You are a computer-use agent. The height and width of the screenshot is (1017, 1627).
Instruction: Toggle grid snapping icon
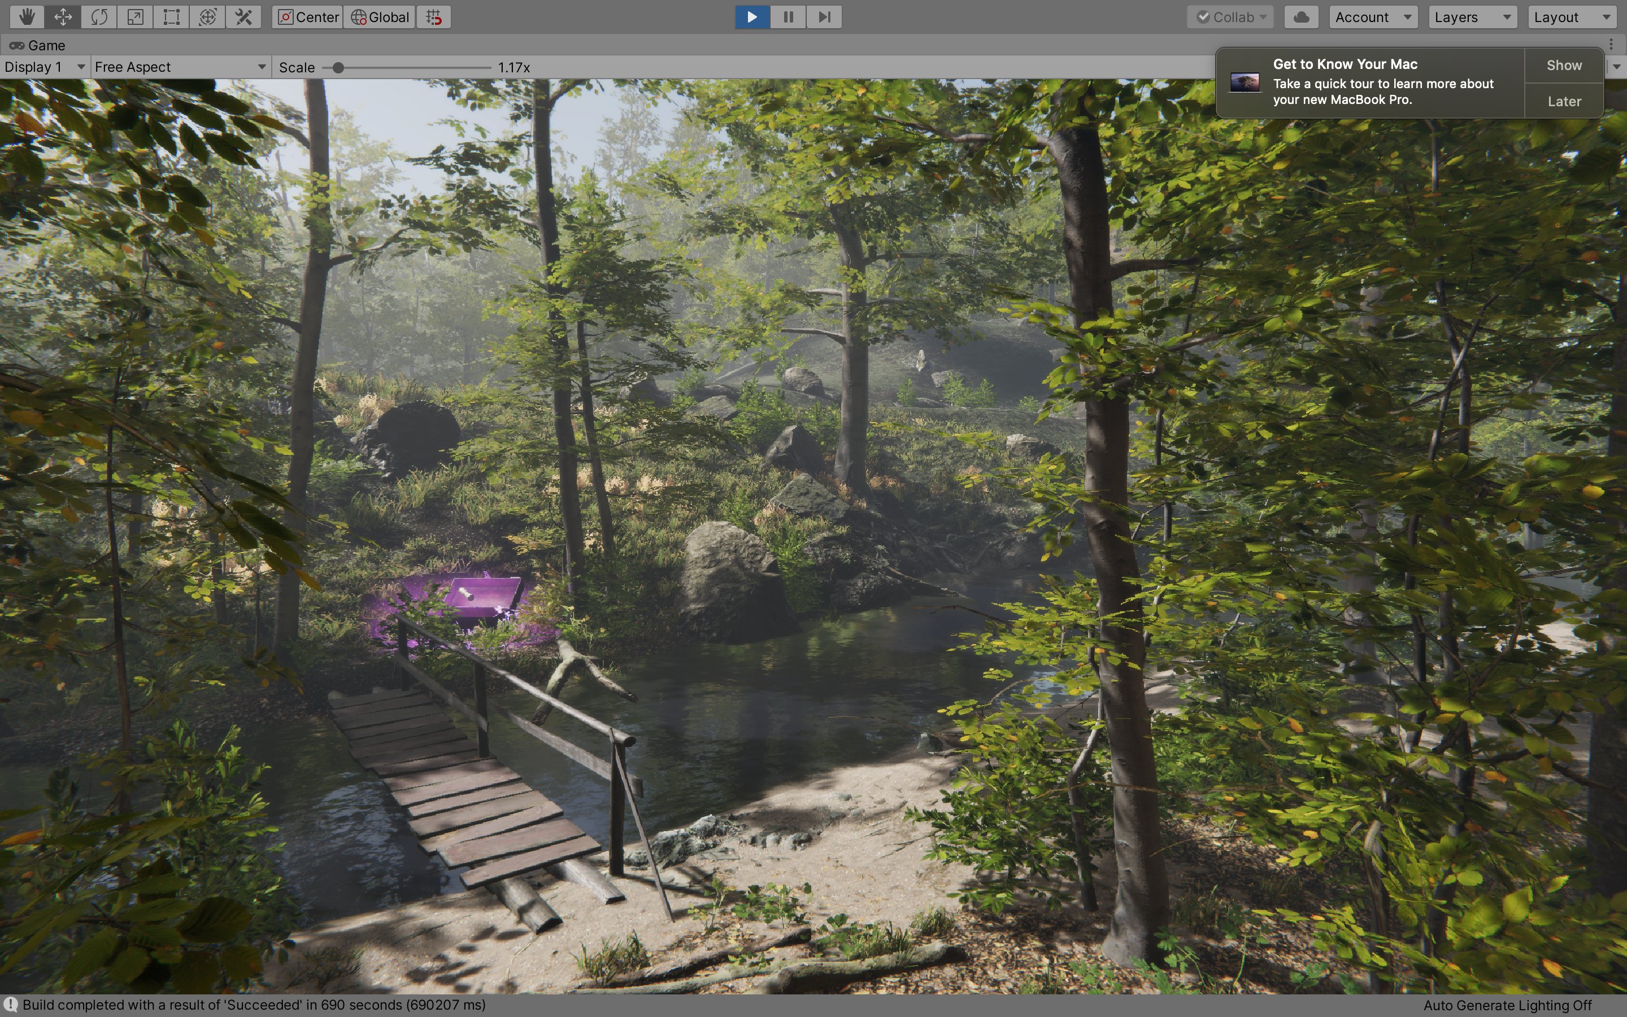click(x=434, y=17)
